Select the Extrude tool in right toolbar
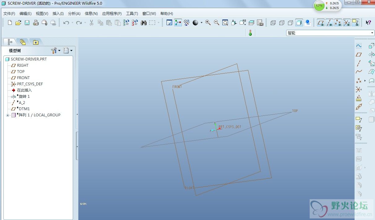375x220 pixels. pos(371,46)
